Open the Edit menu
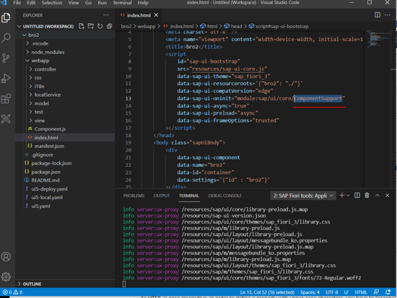 [31, 3]
